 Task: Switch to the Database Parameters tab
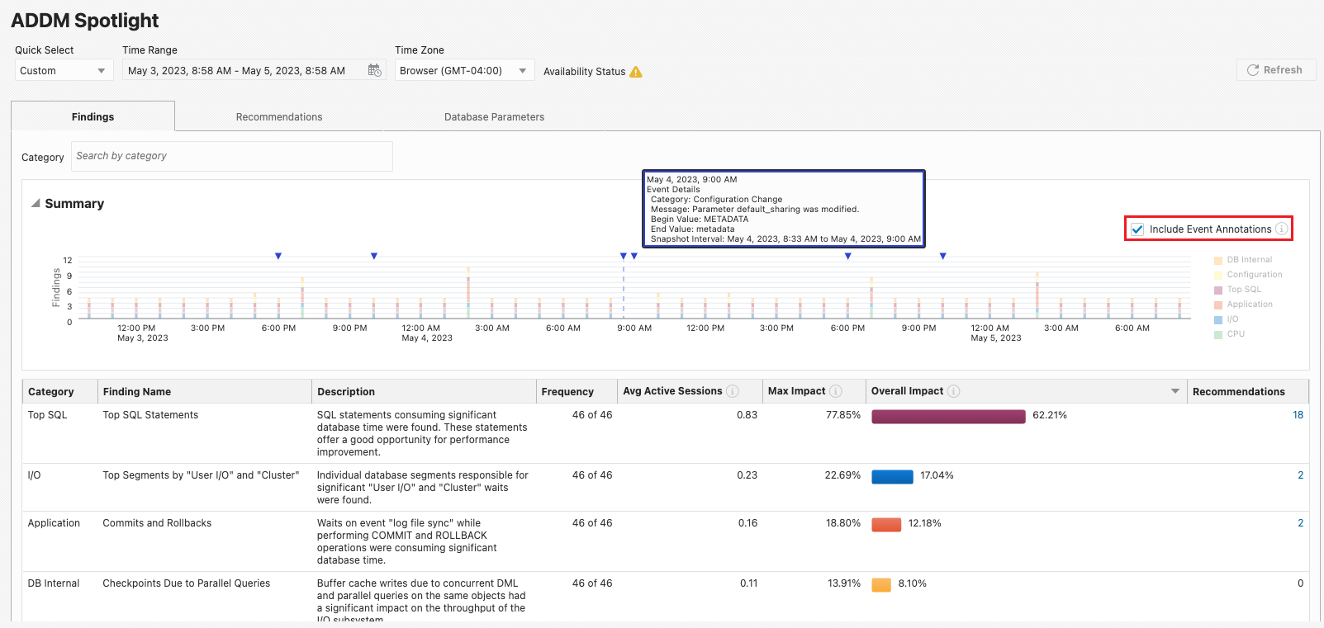point(494,117)
